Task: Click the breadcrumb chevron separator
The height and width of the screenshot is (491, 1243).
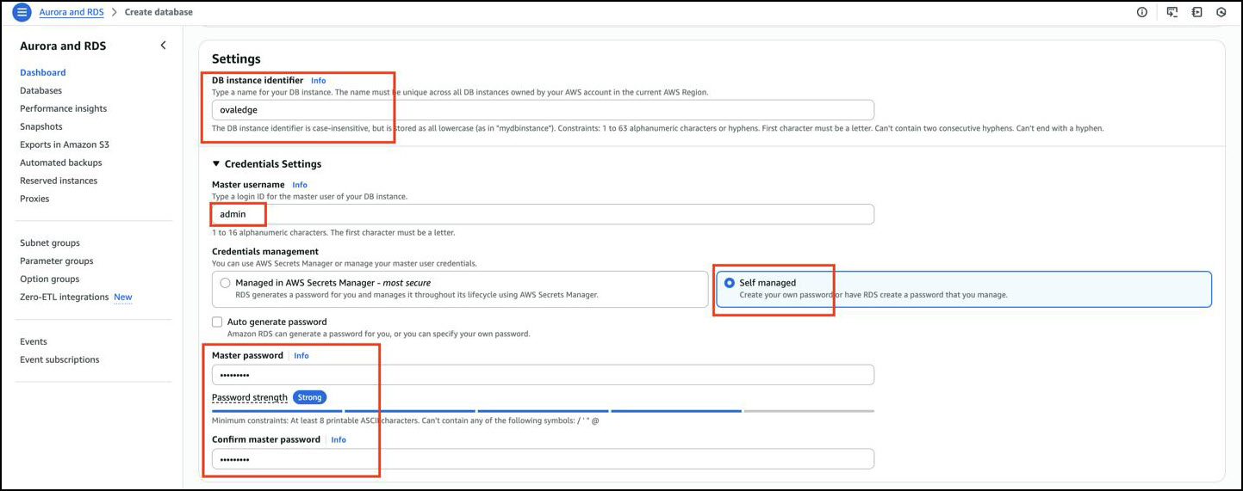Action: click(114, 12)
